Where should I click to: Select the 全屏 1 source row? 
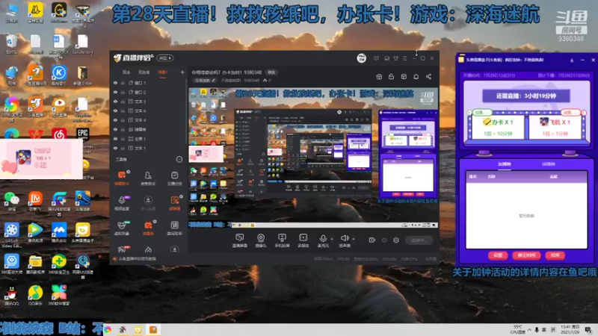(x=149, y=139)
